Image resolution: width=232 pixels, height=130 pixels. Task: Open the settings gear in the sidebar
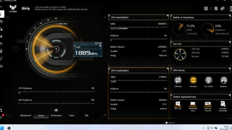click(x=1, y=118)
